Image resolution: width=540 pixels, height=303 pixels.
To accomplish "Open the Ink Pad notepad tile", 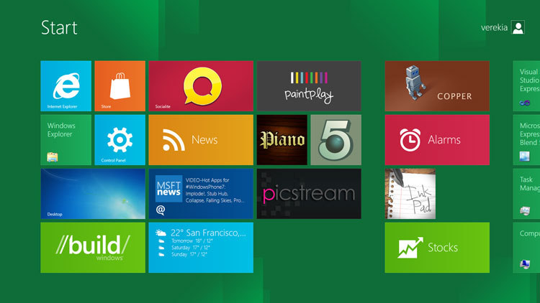I will 410,194.
